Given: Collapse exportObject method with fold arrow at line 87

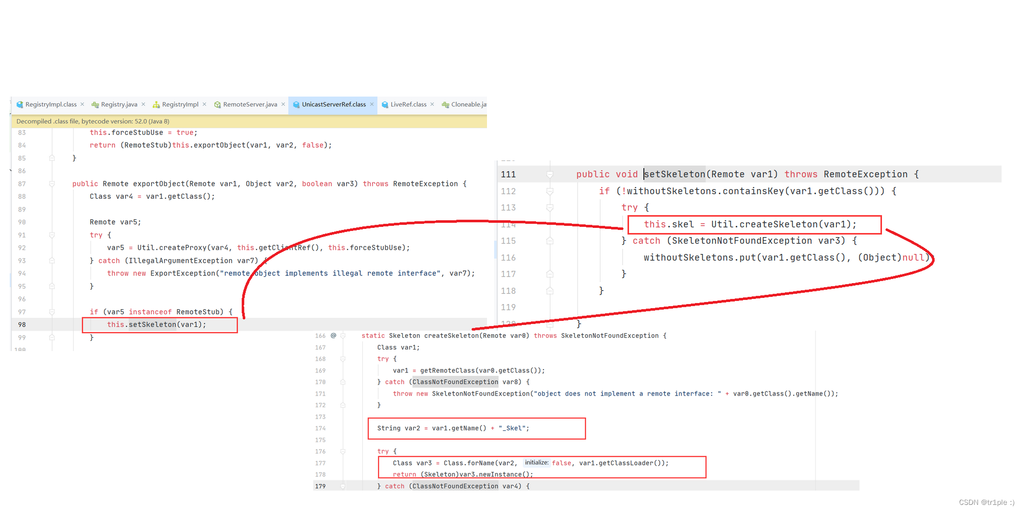Looking at the screenshot, I should coord(51,183).
